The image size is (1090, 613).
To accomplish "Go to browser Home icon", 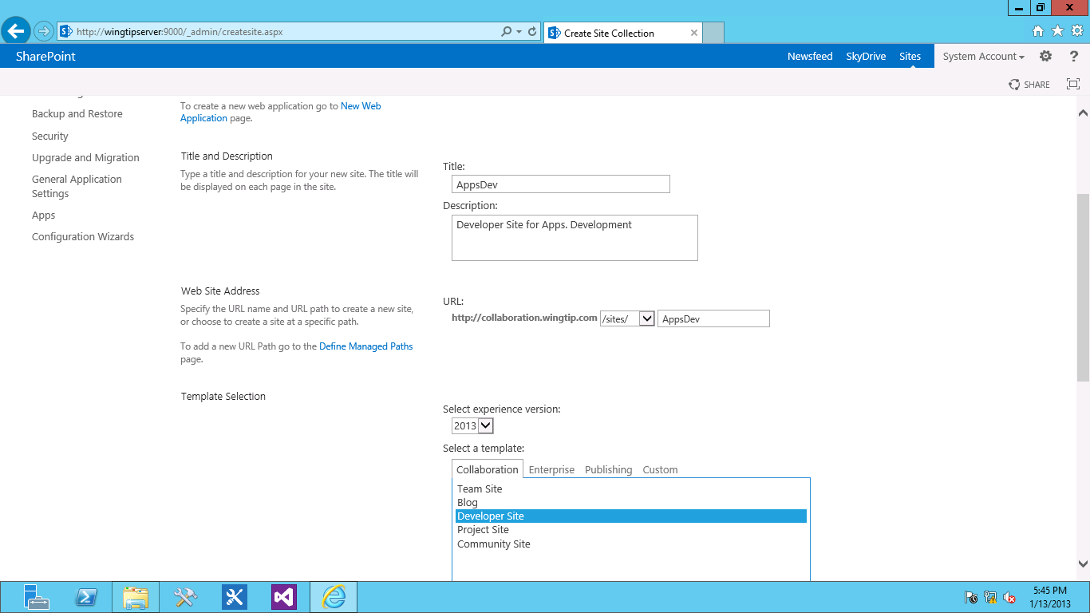I will [1038, 31].
